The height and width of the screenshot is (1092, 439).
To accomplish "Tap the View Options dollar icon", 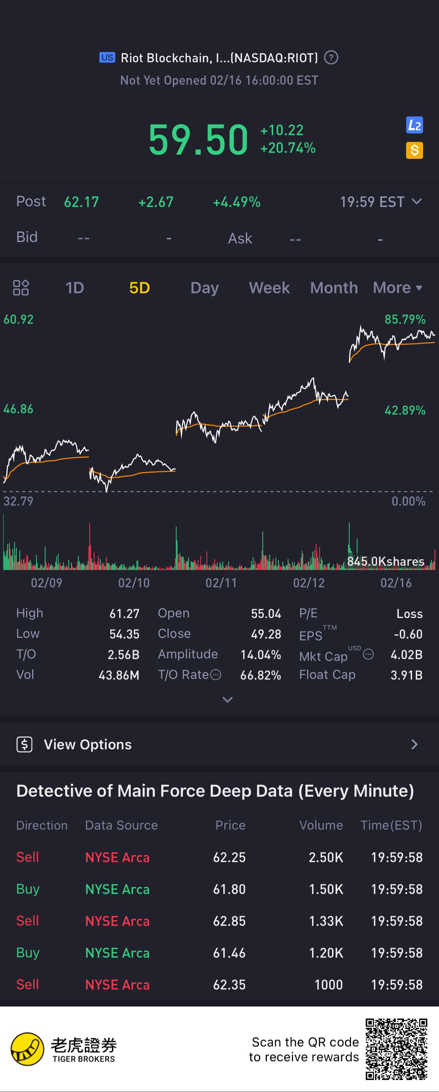I will coord(25,744).
